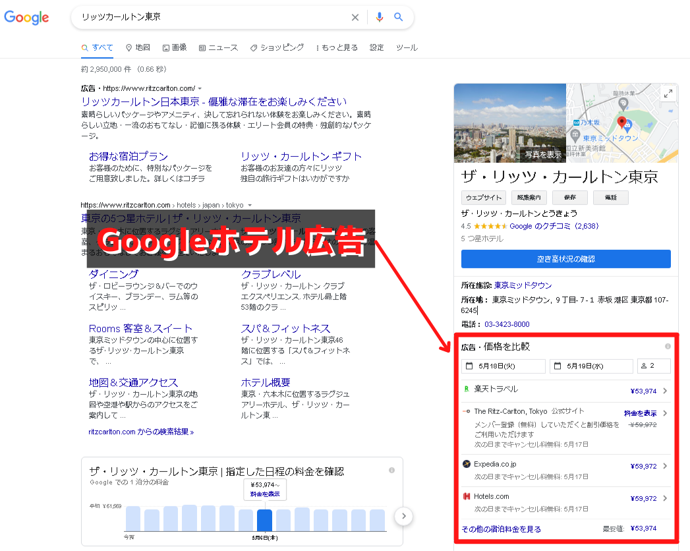Click the ¥53,974 price for 楽天トラベル
The height and width of the screenshot is (551, 690).
tap(643, 391)
